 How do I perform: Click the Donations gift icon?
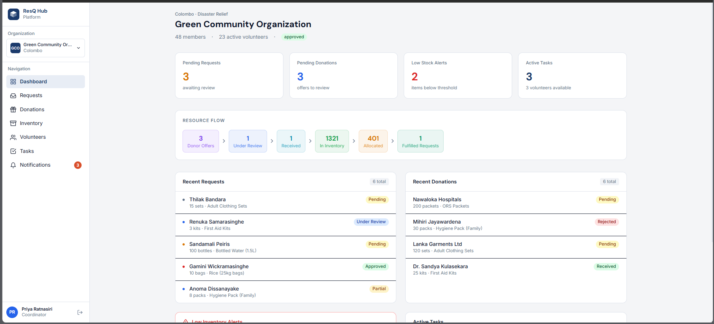tap(13, 110)
